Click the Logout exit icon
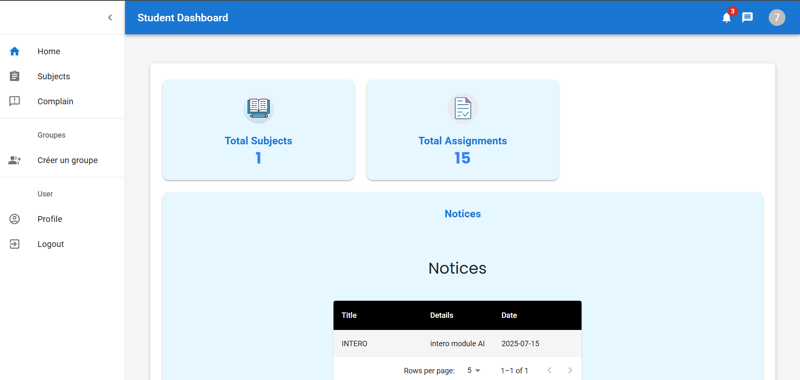This screenshot has height=380, width=800. (15, 244)
